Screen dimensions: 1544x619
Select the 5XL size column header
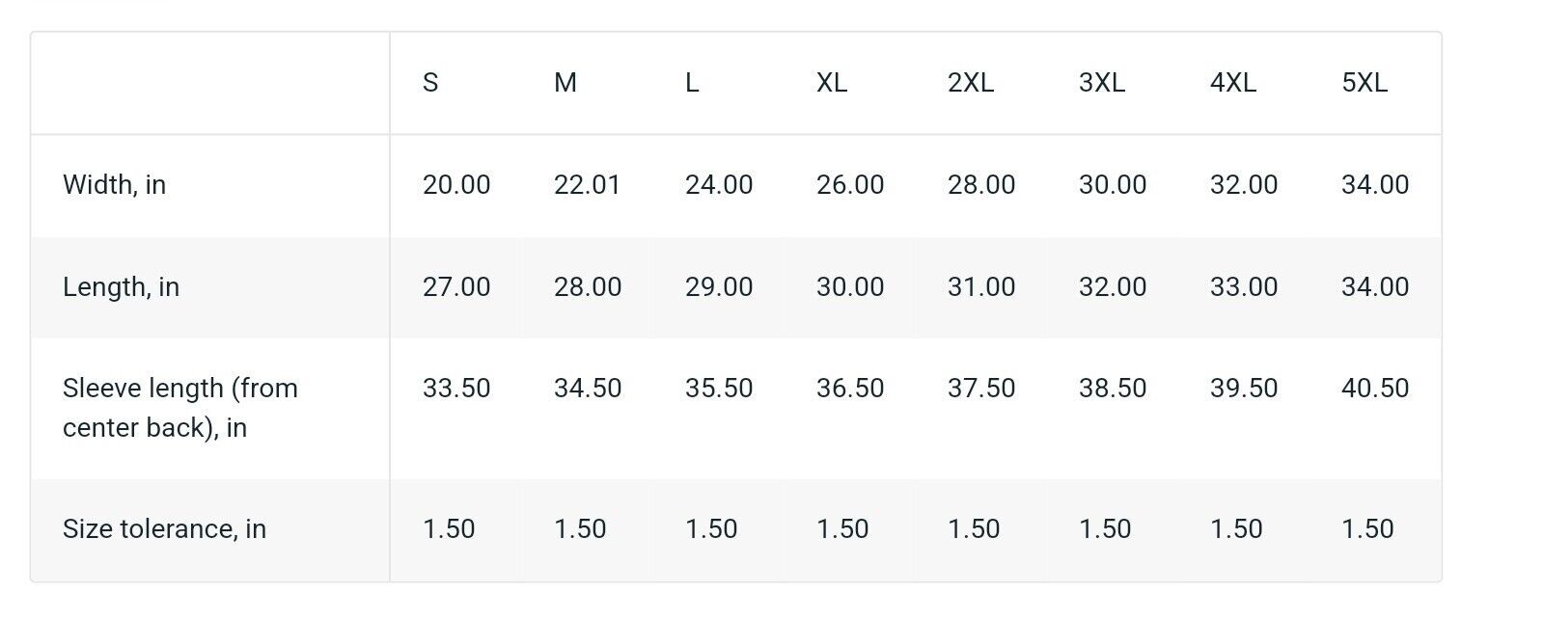coord(1365,83)
